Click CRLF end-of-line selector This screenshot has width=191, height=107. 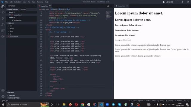154,101
